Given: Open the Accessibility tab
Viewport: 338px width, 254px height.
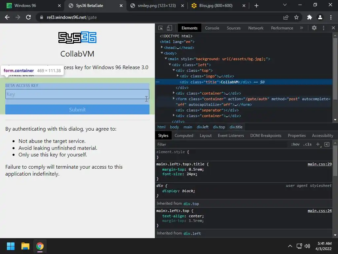Looking at the screenshot, I should (322, 135).
